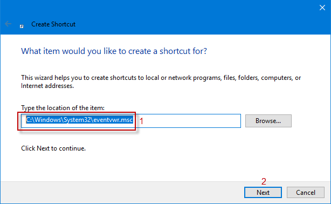The width and height of the screenshot is (331, 204).
Task: Close the Create Shortcut dialog with X
Action: (322, 8)
